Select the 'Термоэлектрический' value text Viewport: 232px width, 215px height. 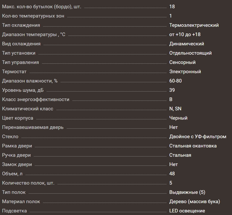pyautogui.click(x=194, y=25)
